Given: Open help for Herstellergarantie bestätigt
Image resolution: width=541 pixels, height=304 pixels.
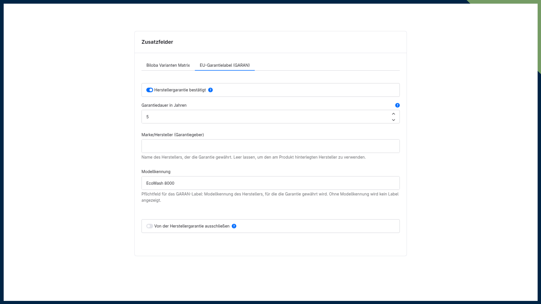Looking at the screenshot, I should (x=210, y=90).
